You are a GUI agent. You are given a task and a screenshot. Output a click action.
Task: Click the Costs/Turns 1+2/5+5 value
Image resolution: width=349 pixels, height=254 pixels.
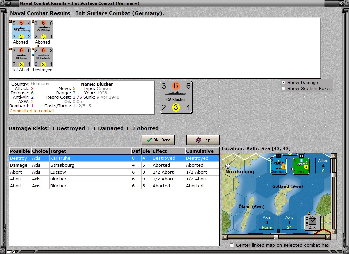82,106
